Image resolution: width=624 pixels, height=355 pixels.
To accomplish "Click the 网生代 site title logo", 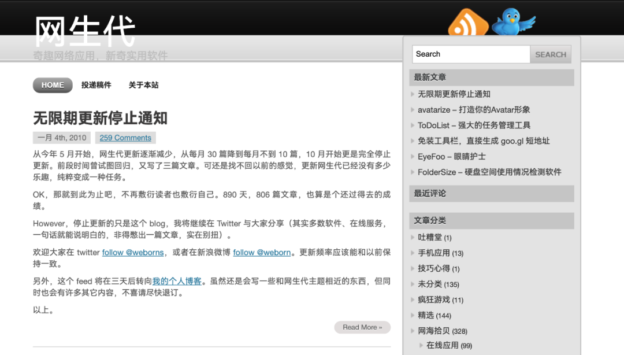I will coord(85,31).
